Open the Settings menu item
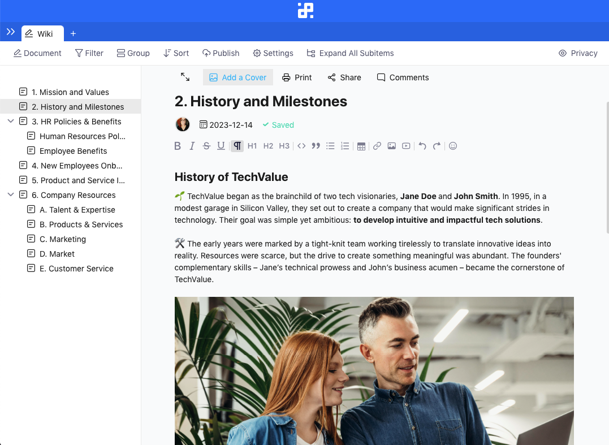The image size is (609, 445). coord(273,53)
